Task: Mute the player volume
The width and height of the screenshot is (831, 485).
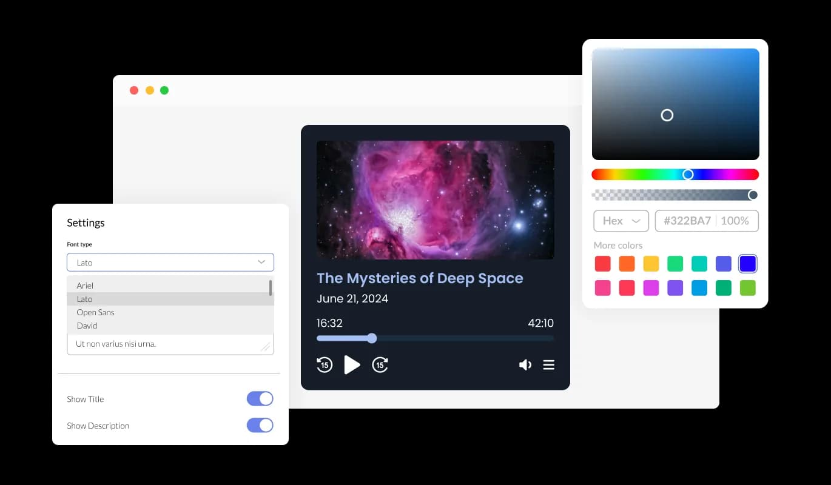Action: point(525,364)
